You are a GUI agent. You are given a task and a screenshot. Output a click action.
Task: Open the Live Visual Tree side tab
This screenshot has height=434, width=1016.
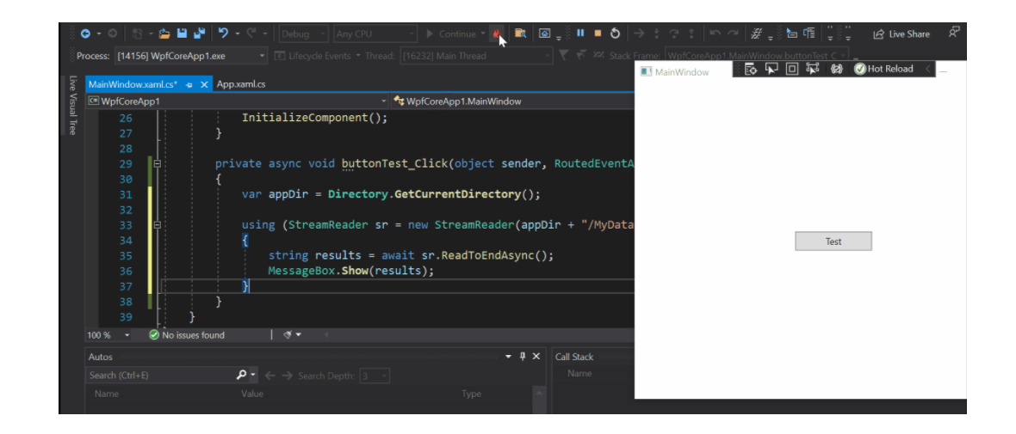click(x=72, y=106)
